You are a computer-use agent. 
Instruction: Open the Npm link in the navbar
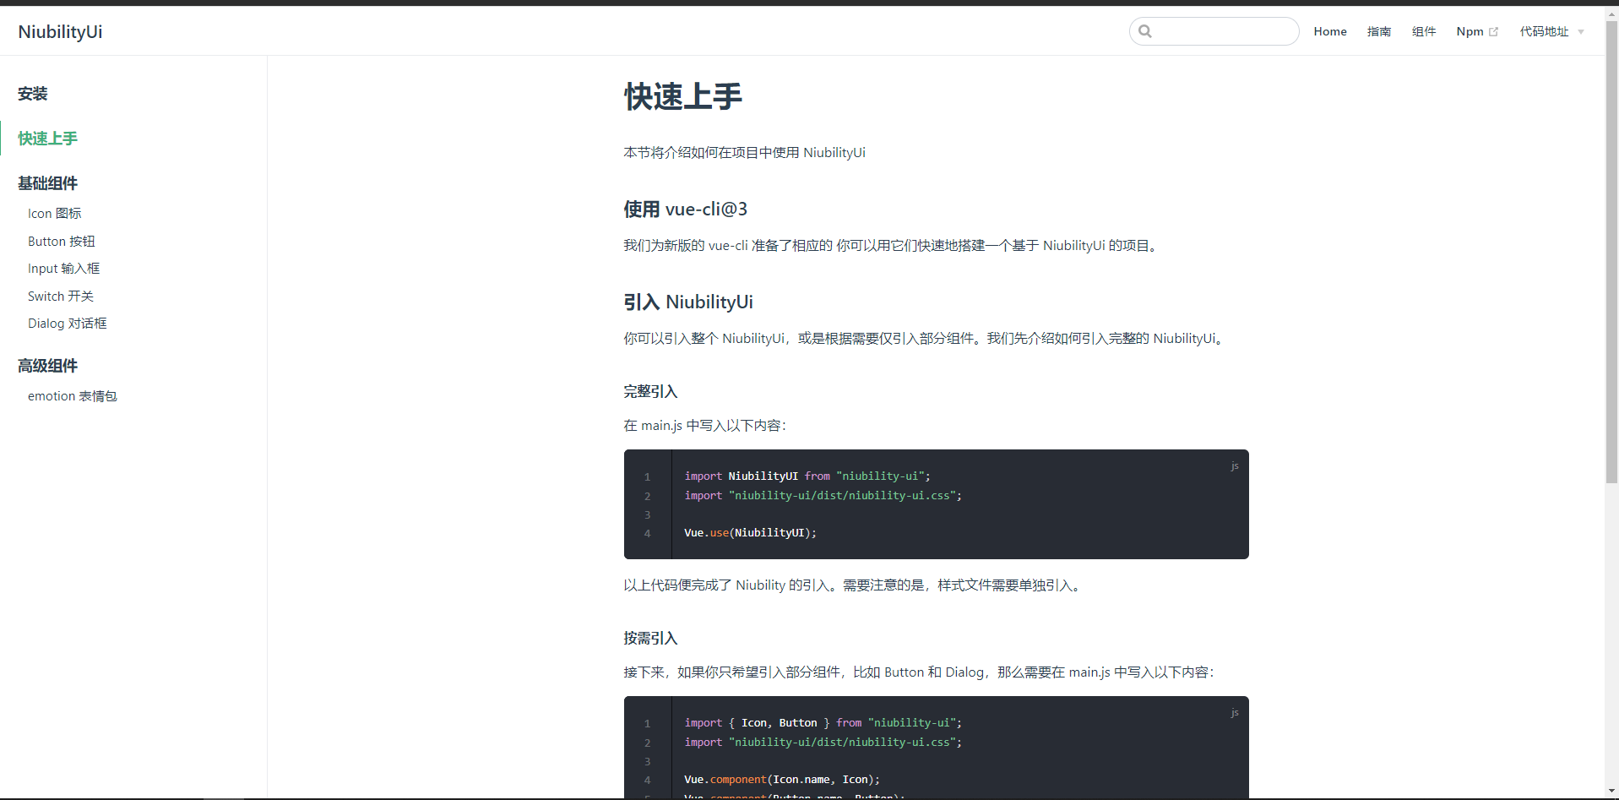tap(1470, 31)
